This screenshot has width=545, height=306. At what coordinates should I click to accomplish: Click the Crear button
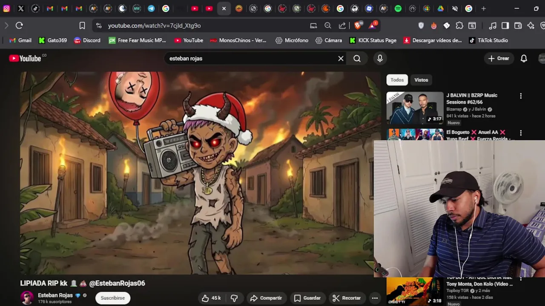(499, 59)
